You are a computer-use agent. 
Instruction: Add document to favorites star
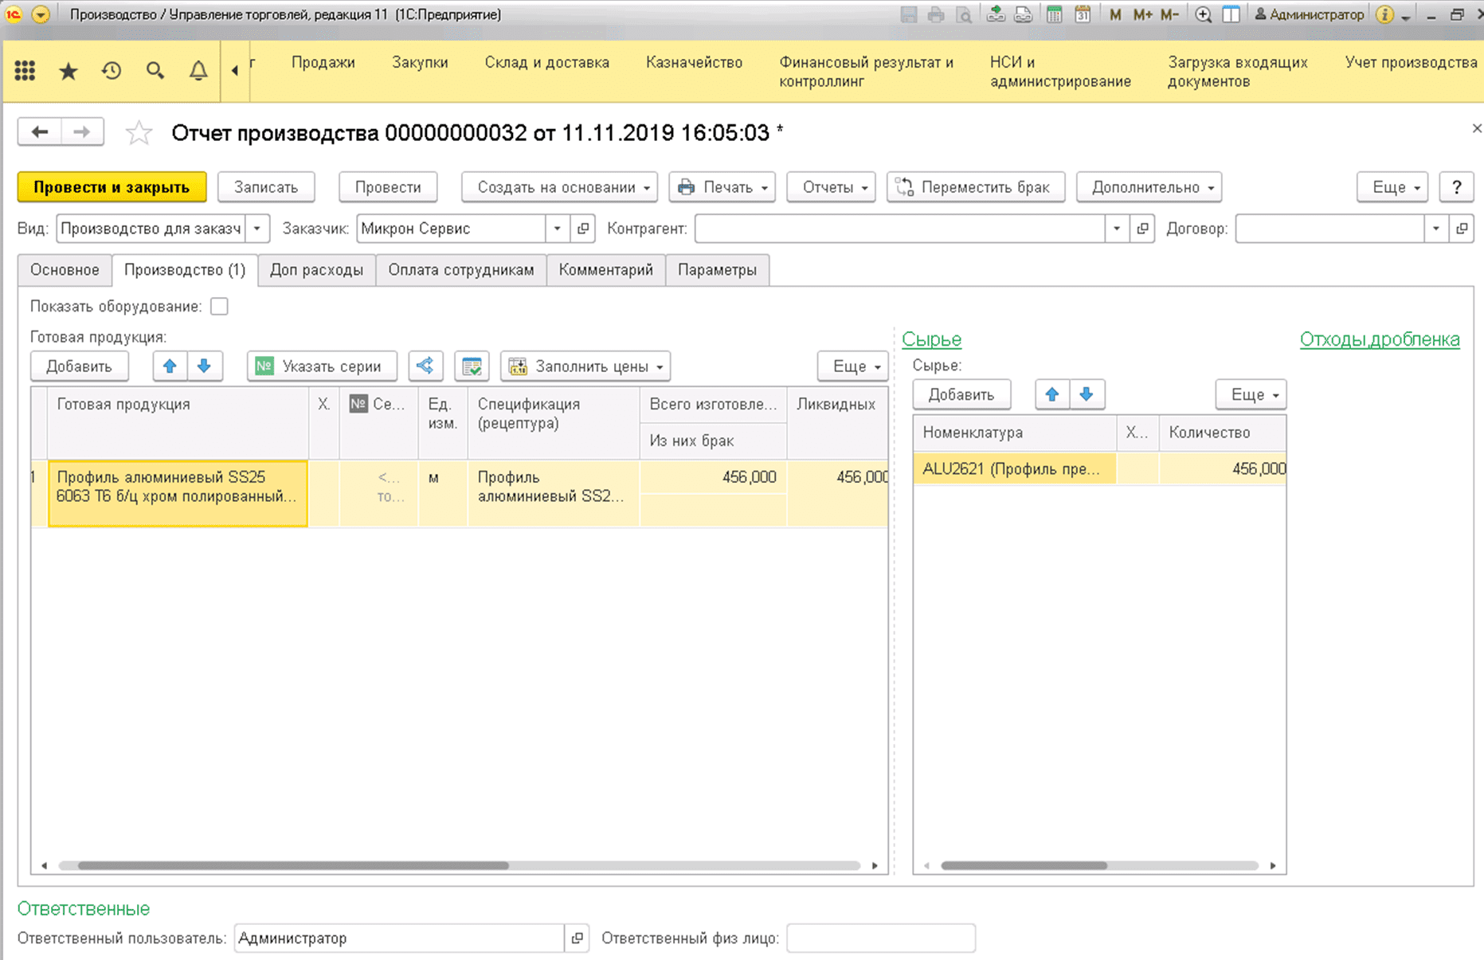pos(139,132)
